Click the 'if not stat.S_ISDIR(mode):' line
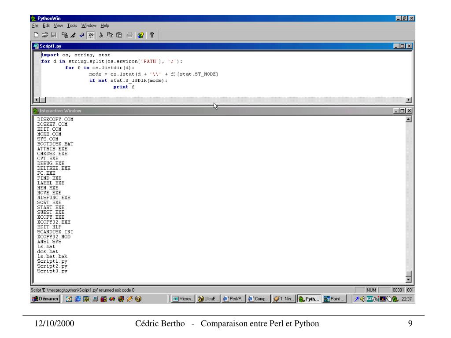The height and width of the screenshot is (338, 451). [x=128, y=81]
